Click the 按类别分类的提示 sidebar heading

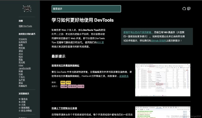[27, 34]
